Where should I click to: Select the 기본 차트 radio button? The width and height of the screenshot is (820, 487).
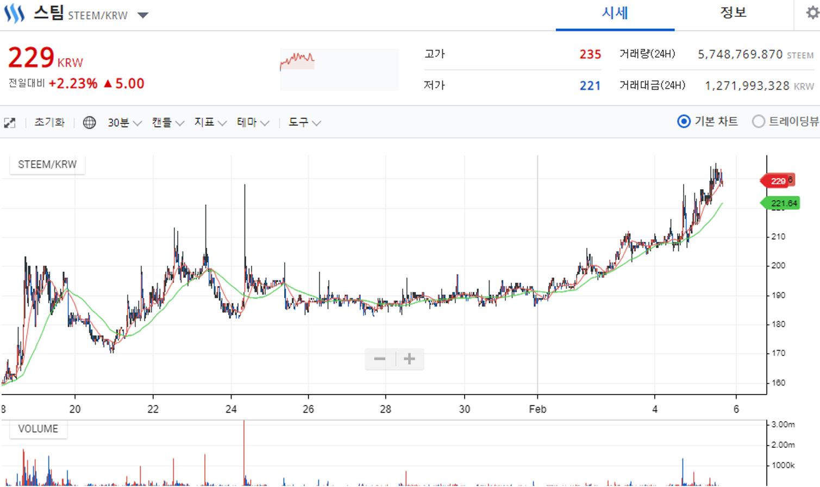pos(684,122)
